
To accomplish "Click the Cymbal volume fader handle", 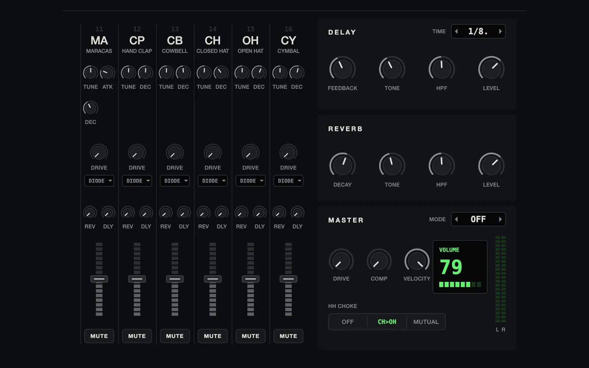I will coord(288,279).
